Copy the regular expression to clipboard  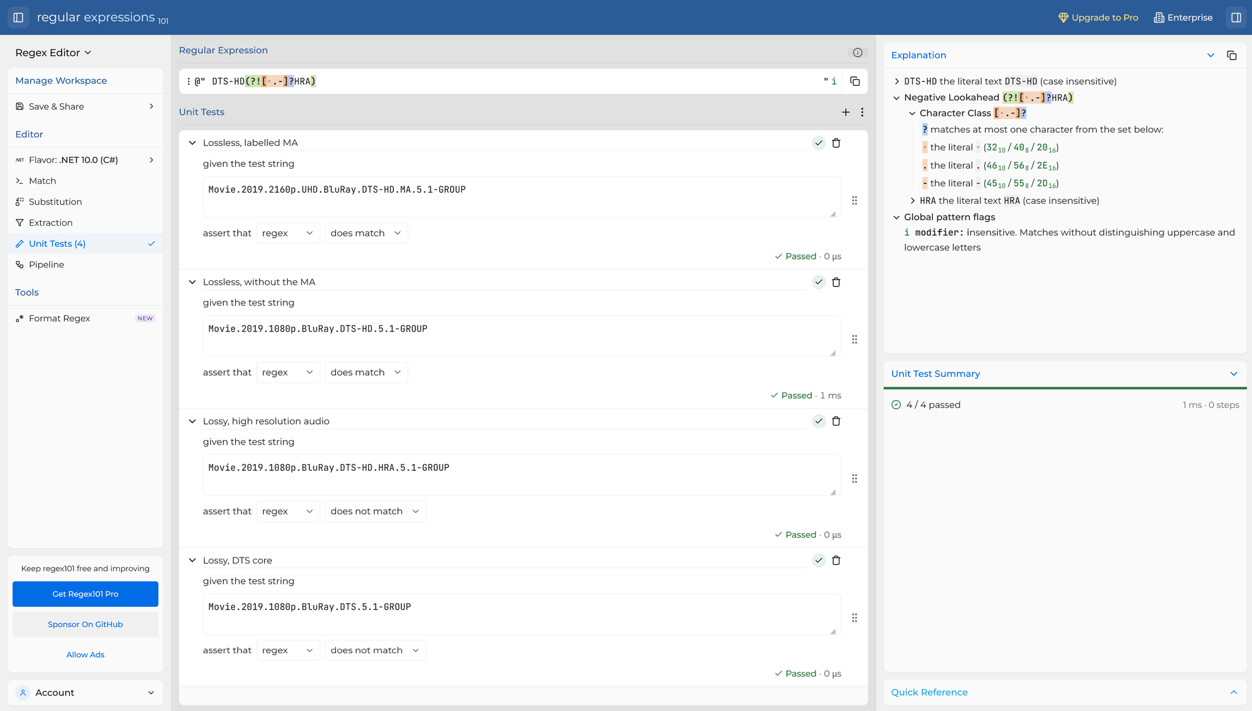tap(855, 81)
